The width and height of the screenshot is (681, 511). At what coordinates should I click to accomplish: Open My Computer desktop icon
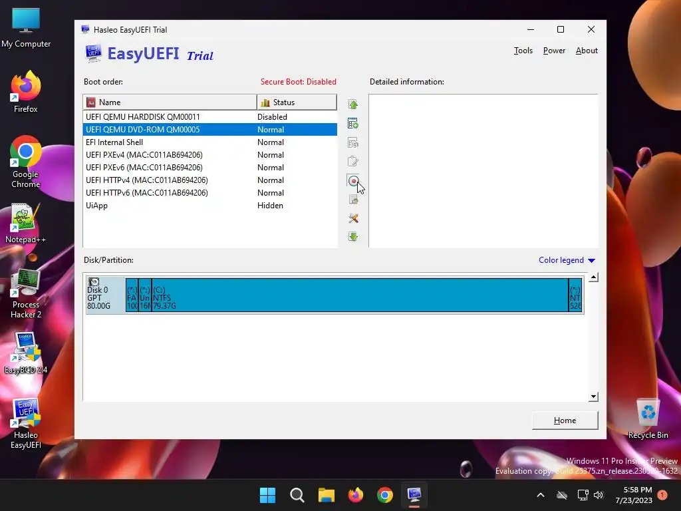[x=26, y=28]
